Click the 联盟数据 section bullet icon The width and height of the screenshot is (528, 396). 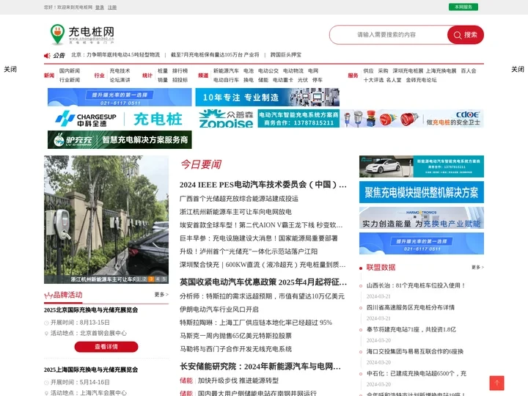(361, 268)
